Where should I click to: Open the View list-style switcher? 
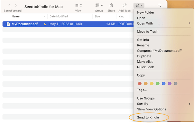pos(78,5)
